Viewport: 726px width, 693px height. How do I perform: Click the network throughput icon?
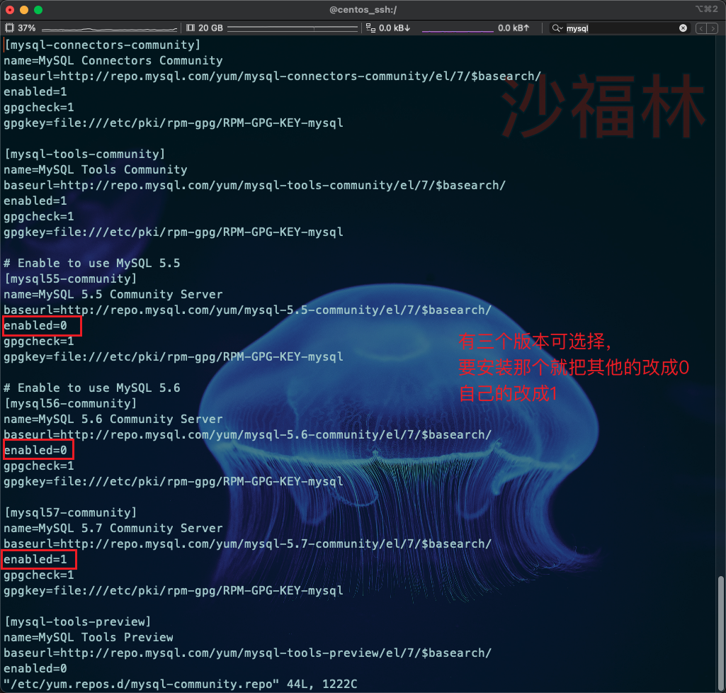pos(370,28)
